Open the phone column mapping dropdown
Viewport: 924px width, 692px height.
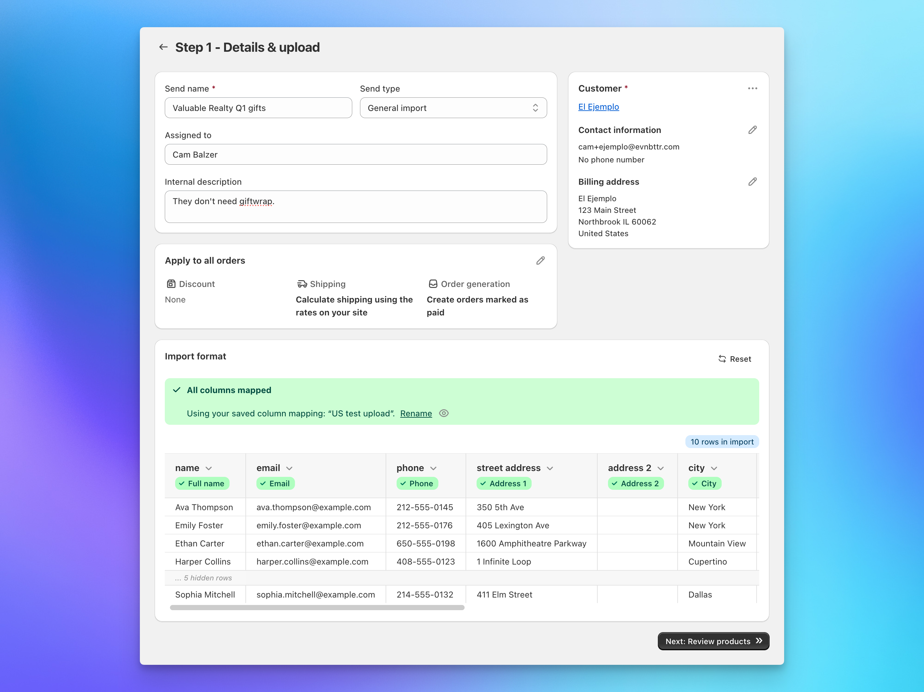click(434, 468)
